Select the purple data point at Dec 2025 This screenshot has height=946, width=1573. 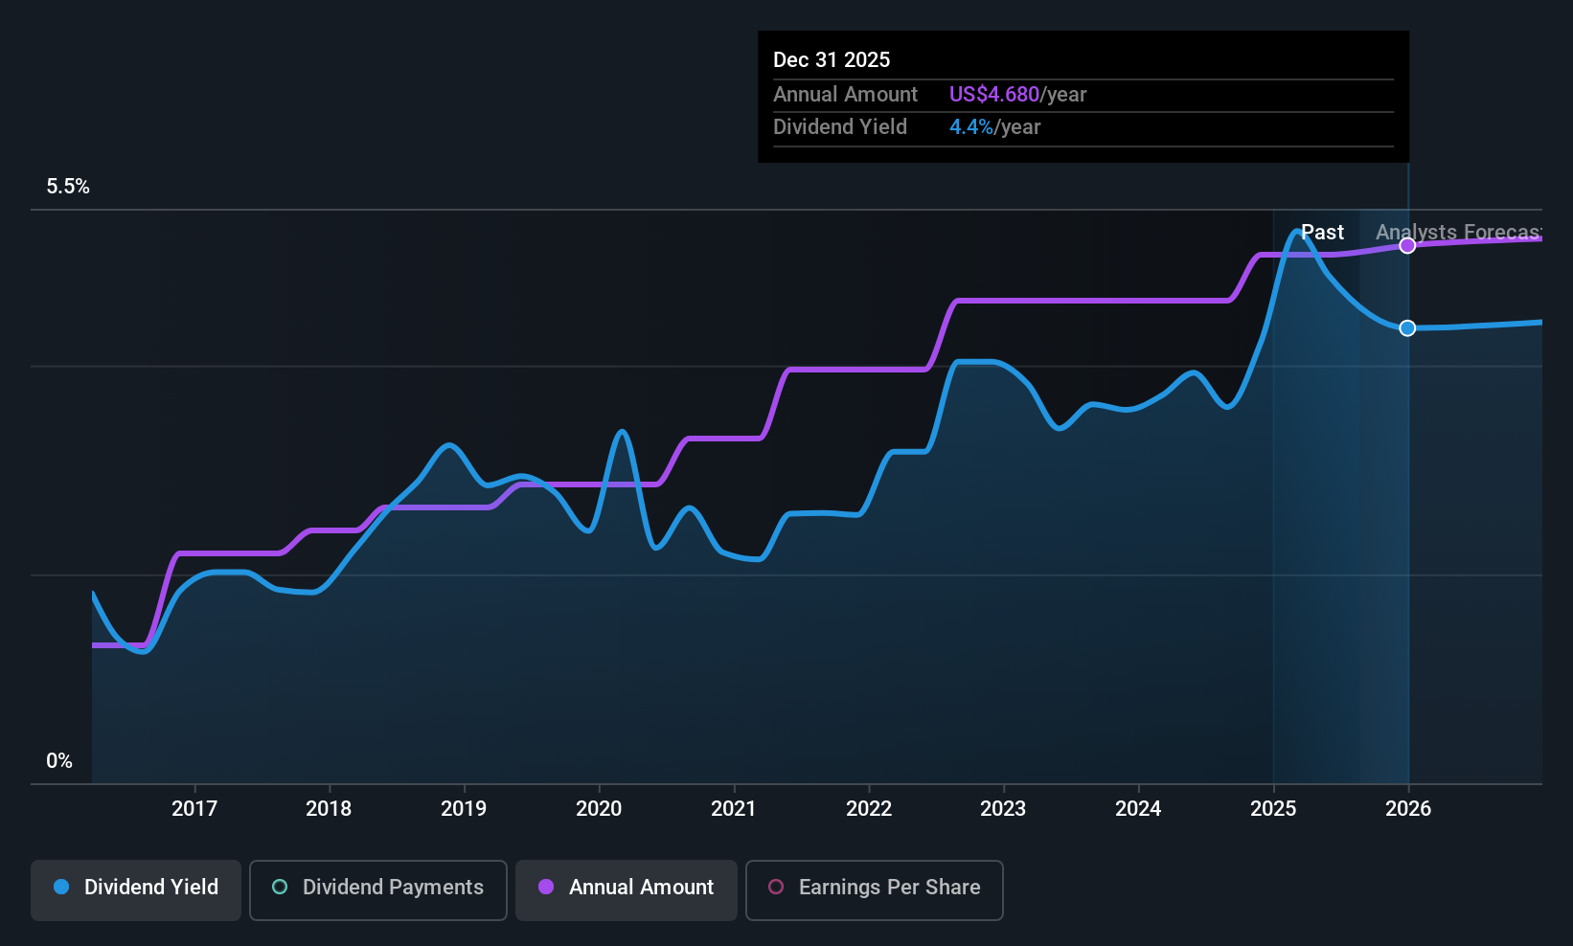point(1407,246)
